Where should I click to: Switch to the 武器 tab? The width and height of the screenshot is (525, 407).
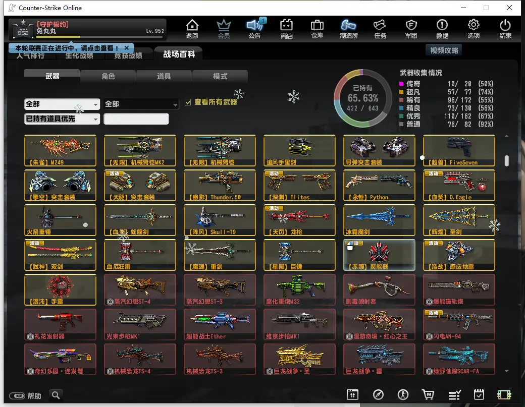pos(52,76)
